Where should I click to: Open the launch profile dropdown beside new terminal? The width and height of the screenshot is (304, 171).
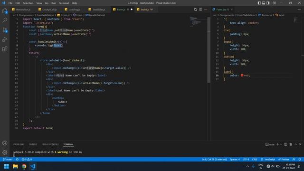pos(281,144)
